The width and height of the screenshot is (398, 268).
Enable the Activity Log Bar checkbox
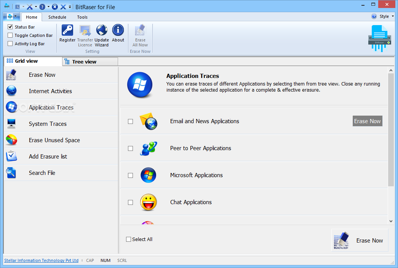point(10,44)
